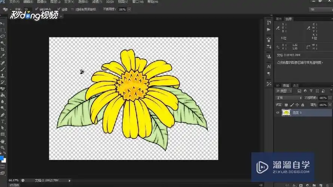Switch to the 属性 panel tab
Viewport: 333px width, 187px height.
click(279, 19)
